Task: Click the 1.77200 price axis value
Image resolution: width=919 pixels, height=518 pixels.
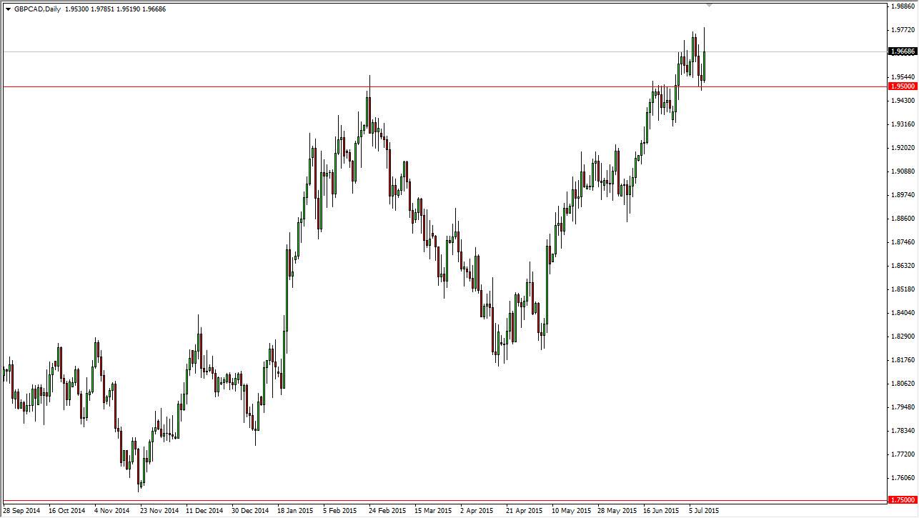Action: click(x=903, y=454)
